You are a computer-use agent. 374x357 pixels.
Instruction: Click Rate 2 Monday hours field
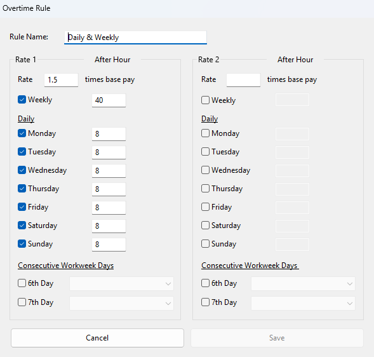click(x=293, y=134)
